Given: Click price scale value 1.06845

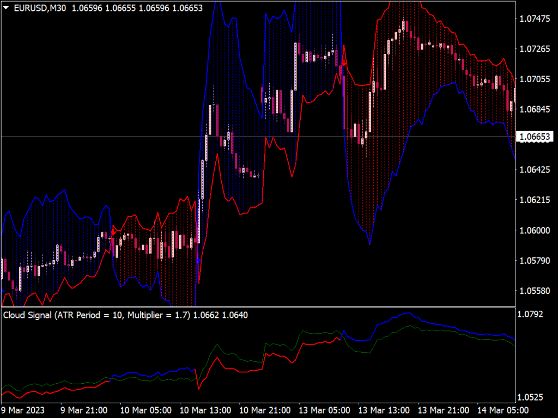Looking at the screenshot, I should point(535,109).
